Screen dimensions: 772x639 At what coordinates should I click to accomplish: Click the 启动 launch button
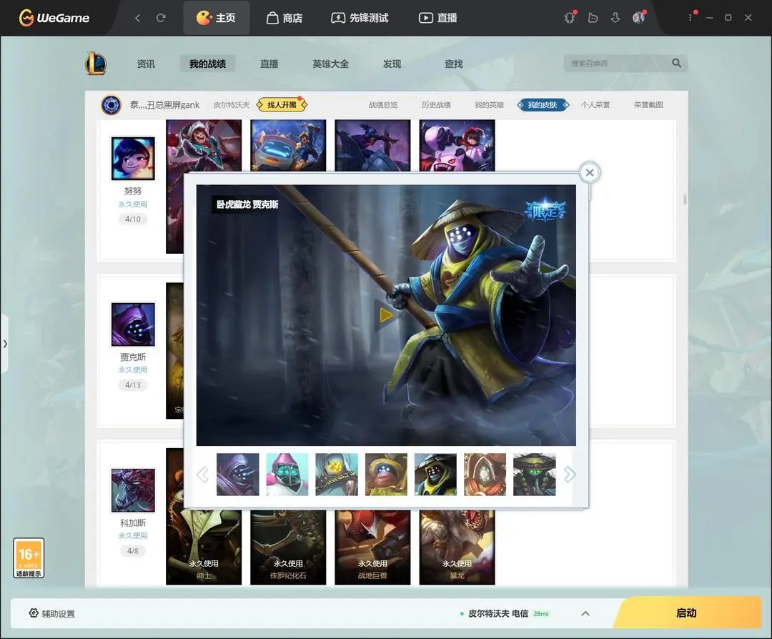pyautogui.click(x=687, y=613)
